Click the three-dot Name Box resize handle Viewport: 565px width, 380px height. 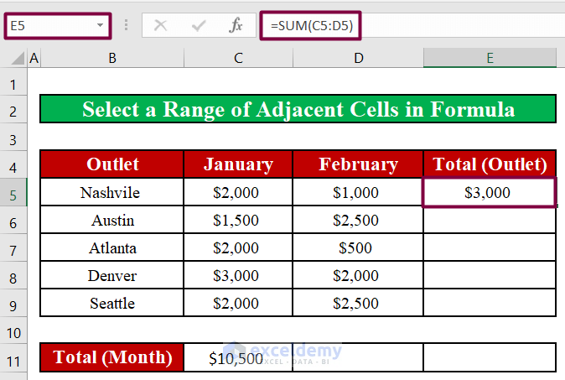[126, 25]
